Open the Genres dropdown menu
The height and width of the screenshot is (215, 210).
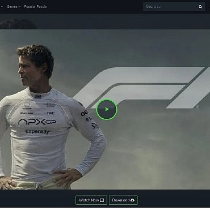pyautogui.click(x=14, y=7)
